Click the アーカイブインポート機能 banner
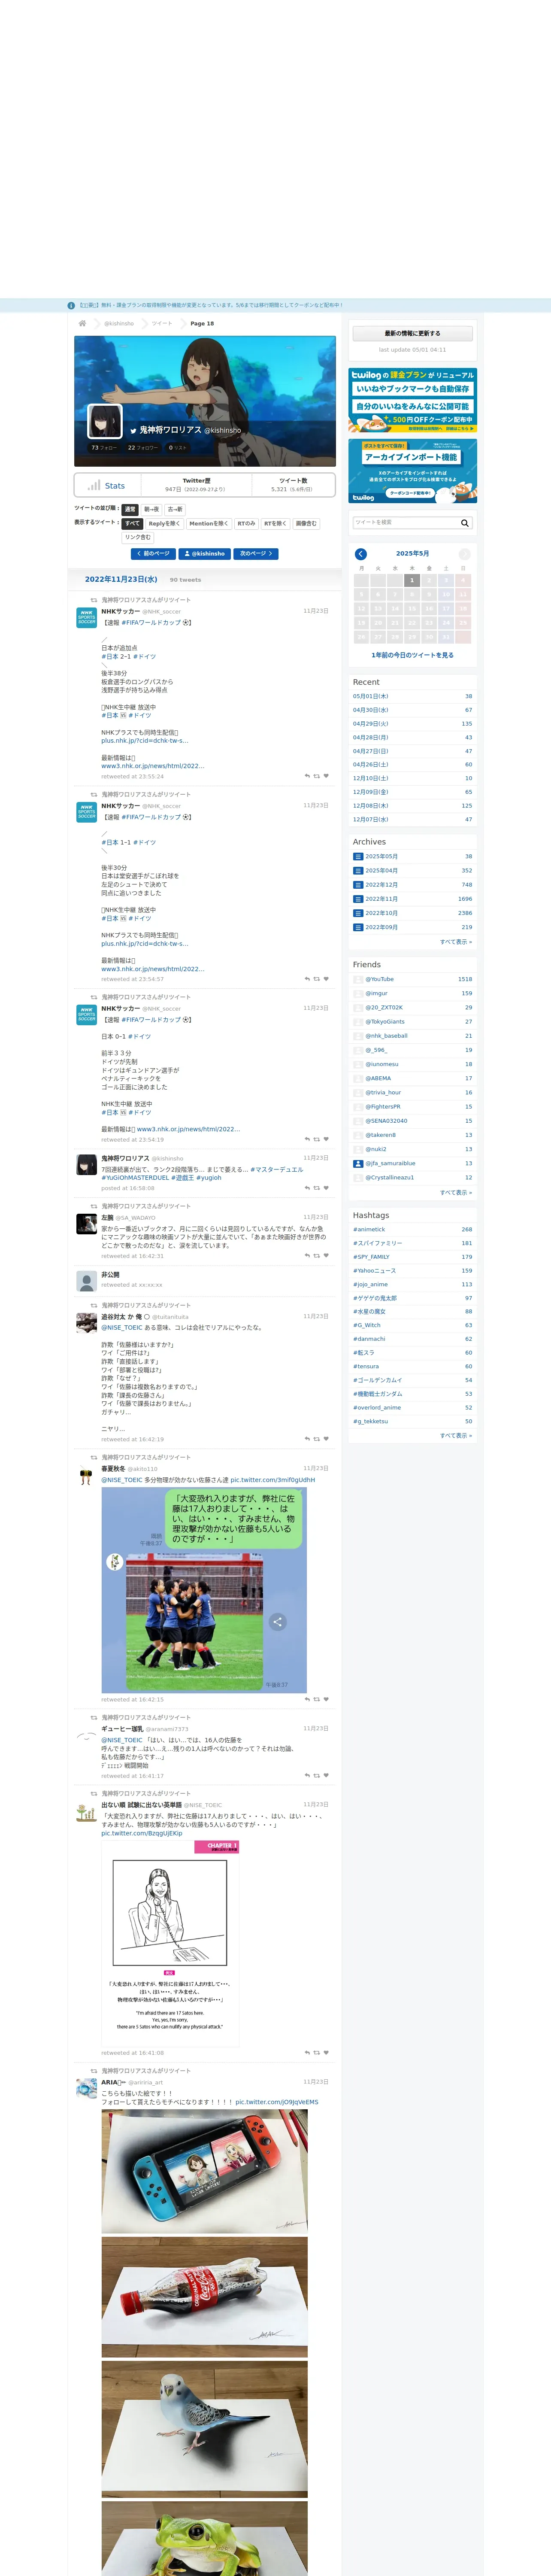The width and height of the screenshot is (551, 2576). coord(412,471)
